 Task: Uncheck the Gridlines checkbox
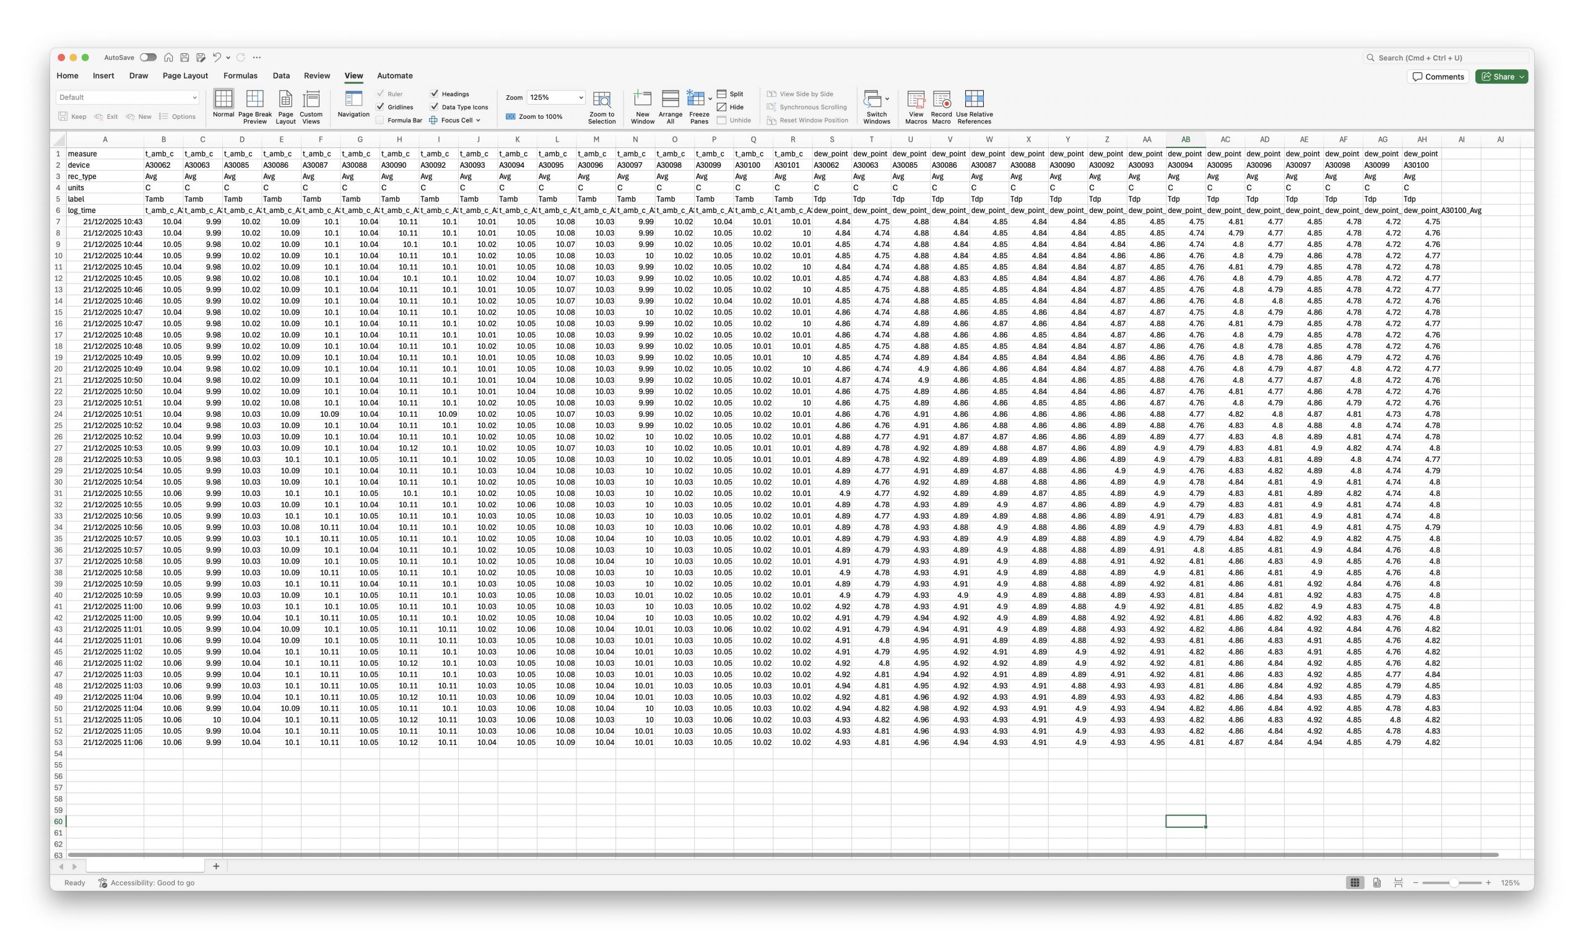[381, 107]
